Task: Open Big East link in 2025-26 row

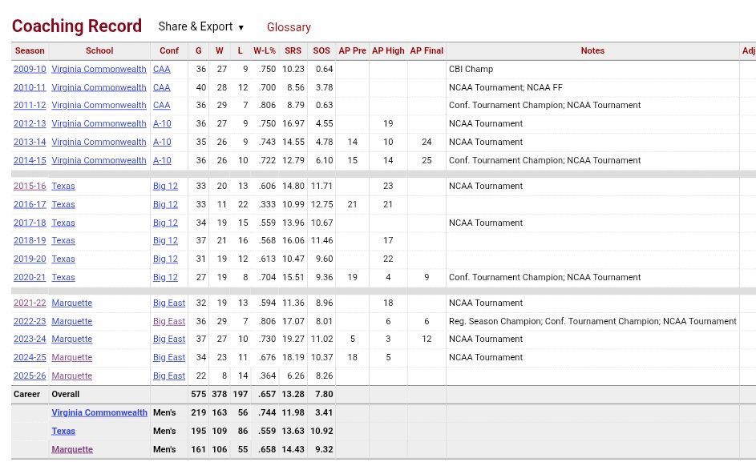Action: (169, 376)
